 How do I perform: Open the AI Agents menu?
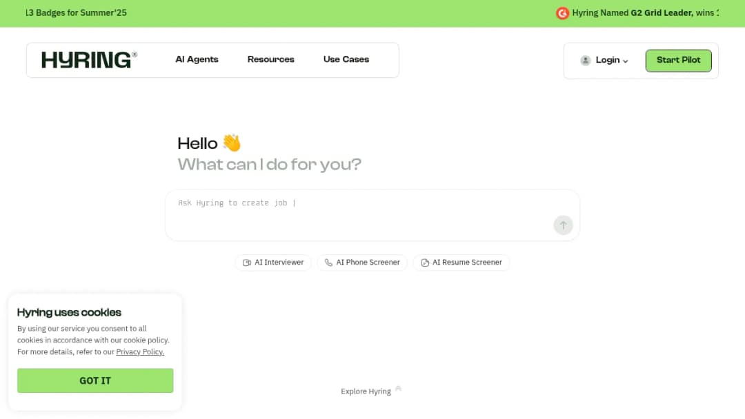[x=197, y=59]
